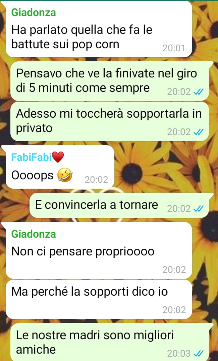The height and width of the screenshot is (361, 218).
Task: Tap read receipt ticks on 'Pensavo che ve la finivate'
Action: click(x=199, y=92)
